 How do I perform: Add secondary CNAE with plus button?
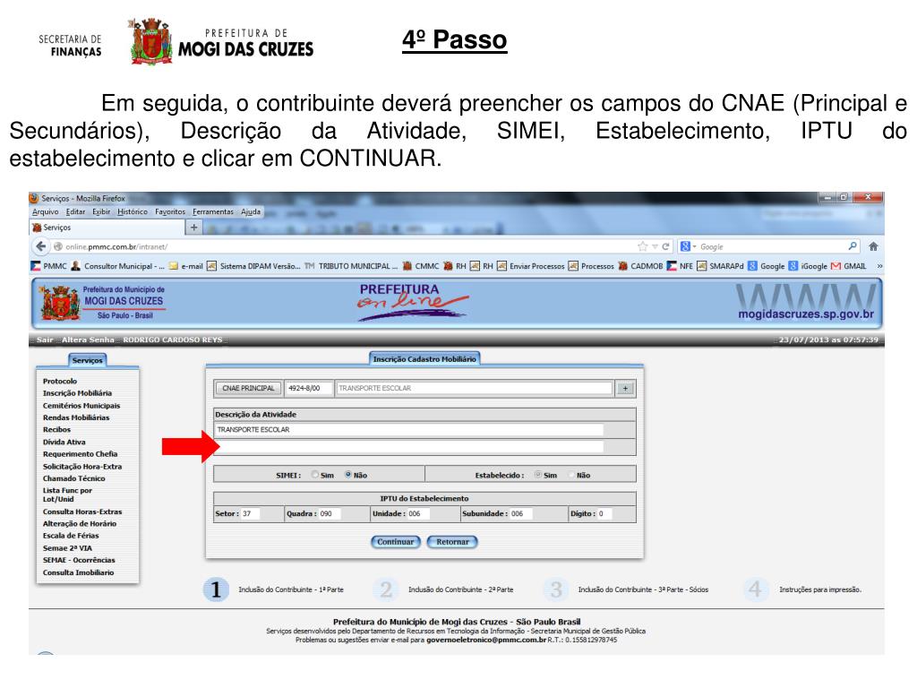(x=625, y=388)
